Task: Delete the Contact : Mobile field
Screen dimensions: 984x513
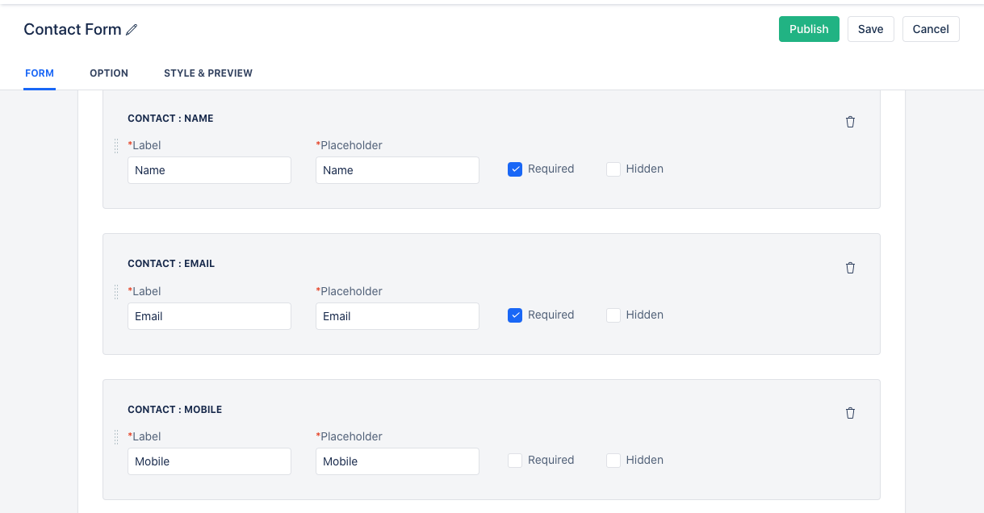Action: pyautogui.click(x=850, y=413)
